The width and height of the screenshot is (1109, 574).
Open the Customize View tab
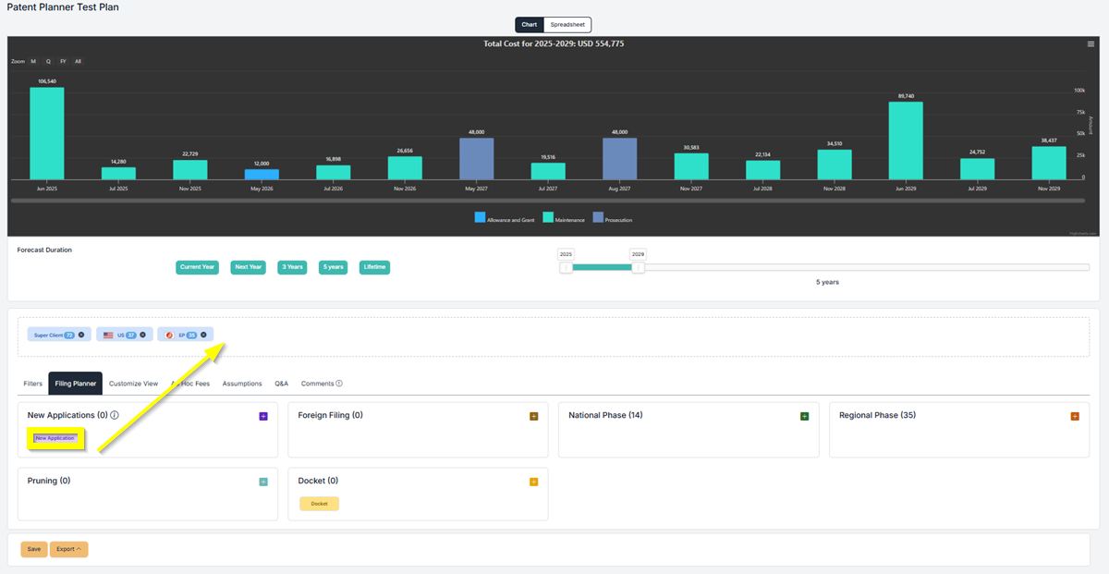tap(133, 384)
